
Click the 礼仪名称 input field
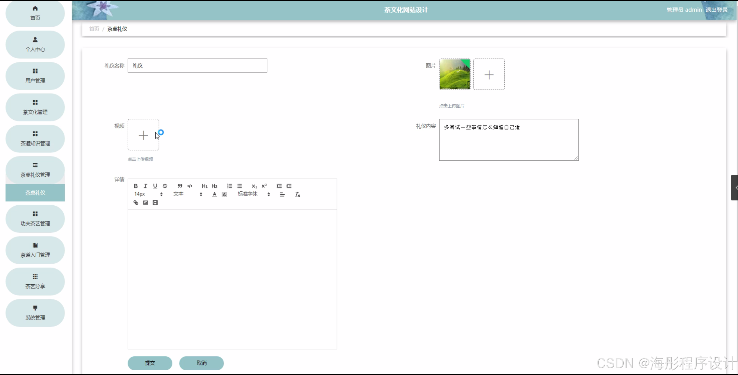coord(197,66)
